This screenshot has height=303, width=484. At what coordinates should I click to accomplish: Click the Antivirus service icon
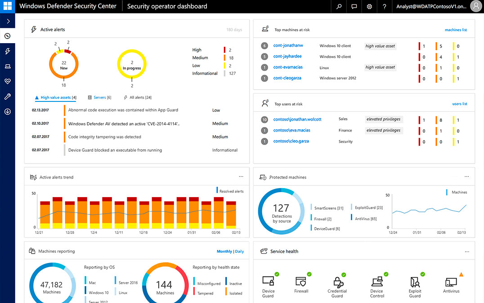(x=451, y=283)
